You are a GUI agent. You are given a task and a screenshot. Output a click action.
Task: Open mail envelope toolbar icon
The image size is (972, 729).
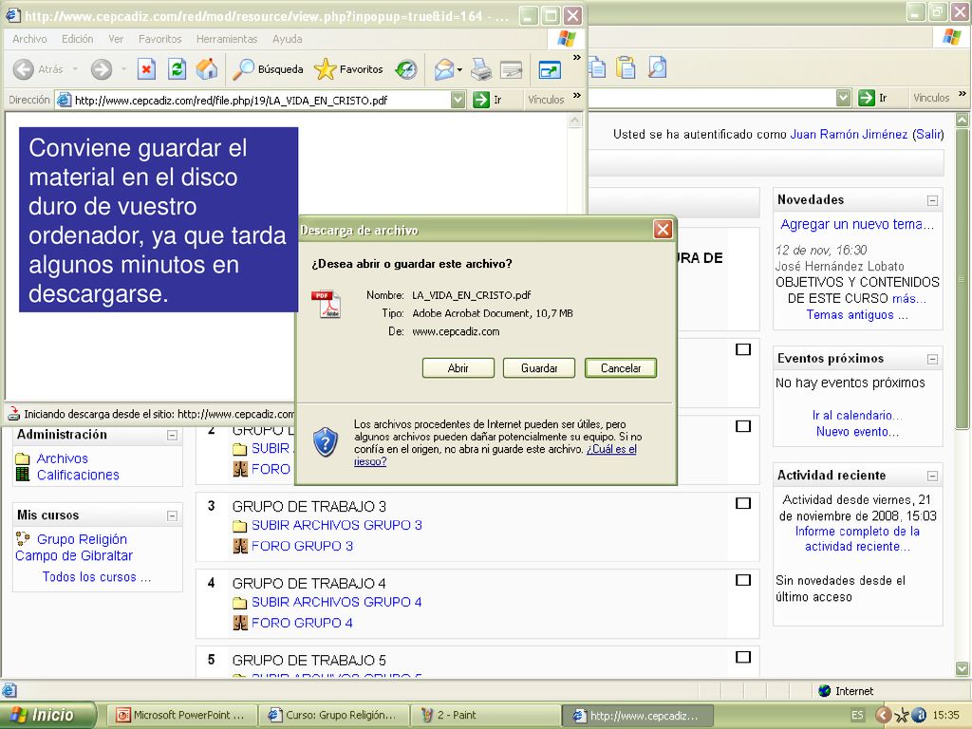(x=444, y=69)
